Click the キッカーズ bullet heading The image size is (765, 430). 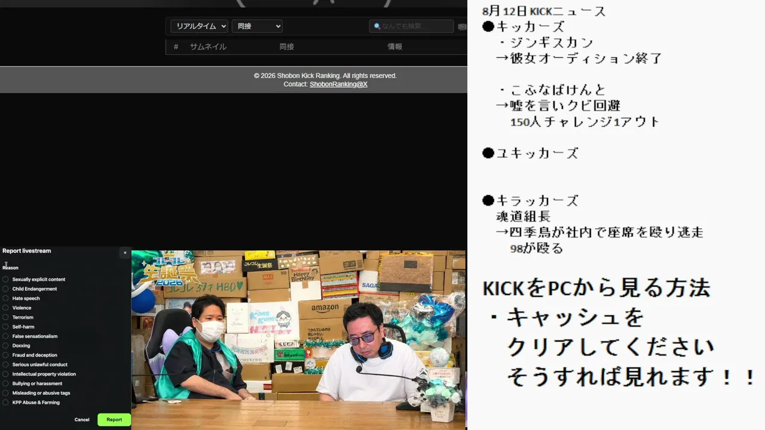tap(524, 27)
